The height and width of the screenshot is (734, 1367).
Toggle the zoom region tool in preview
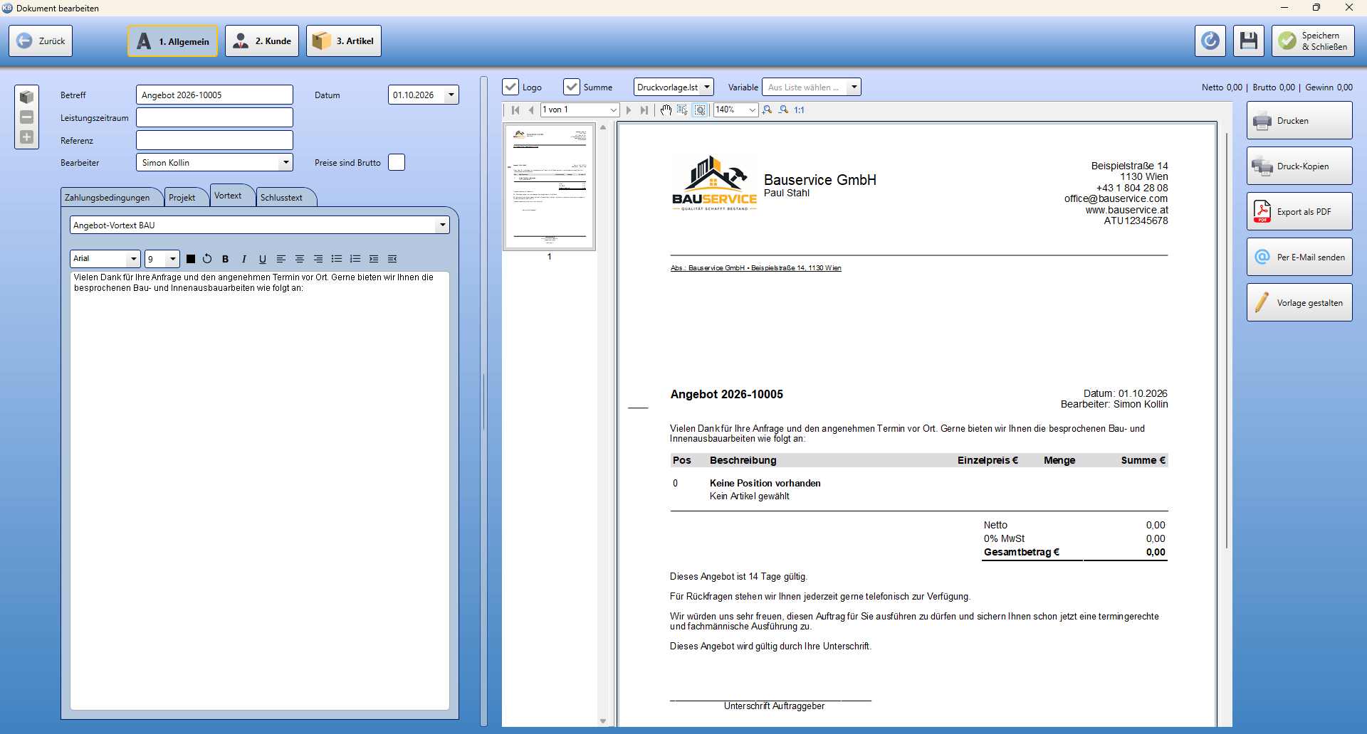click(x=700, y=110)
